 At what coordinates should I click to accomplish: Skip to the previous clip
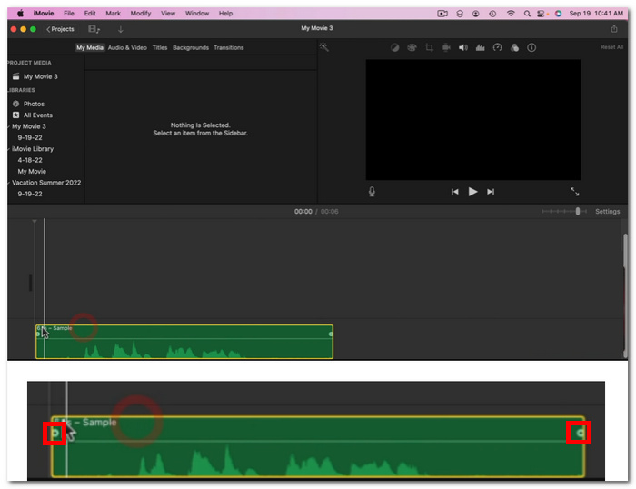point(454,192)
